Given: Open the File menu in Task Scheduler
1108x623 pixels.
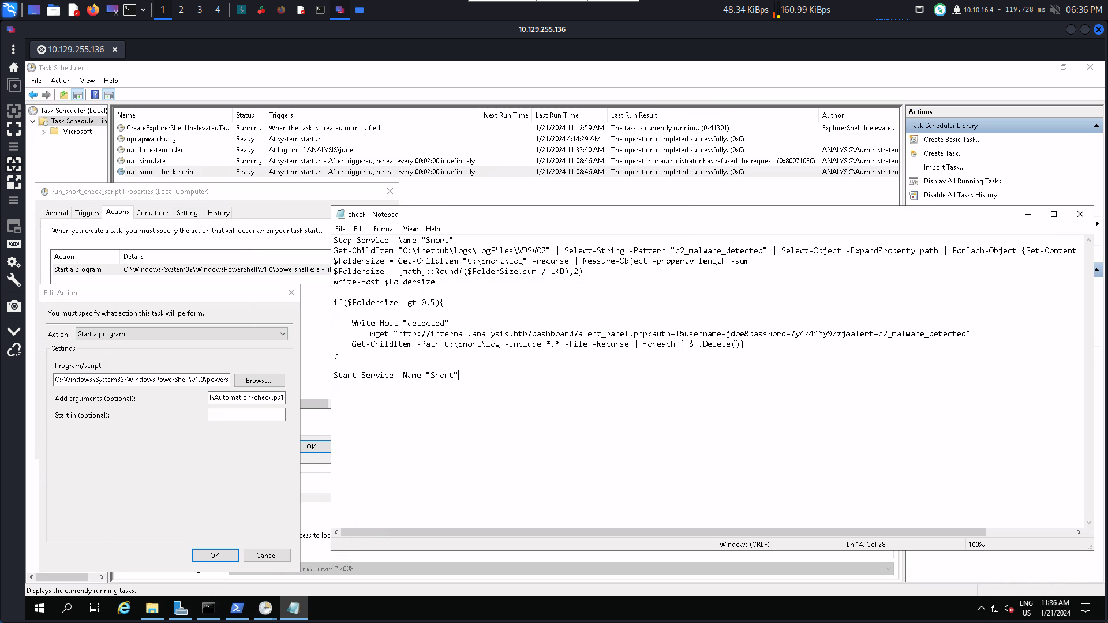Looking at the screenshot, I should (x=36, y=81).
